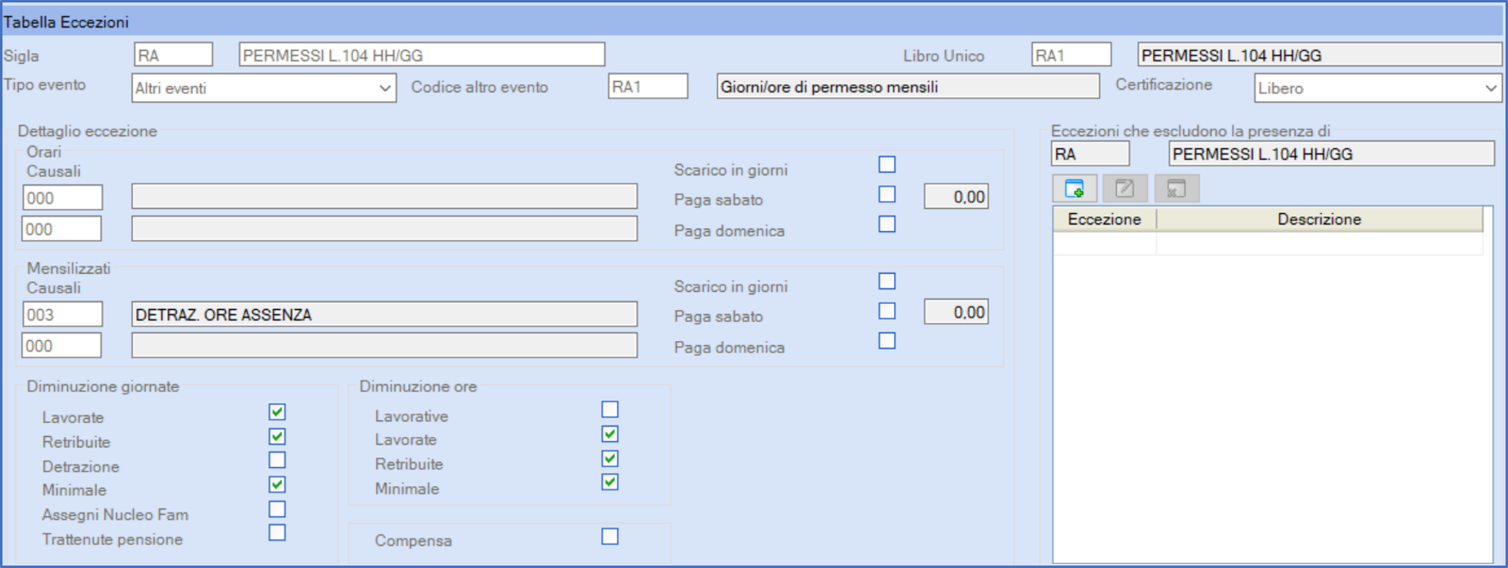Enable Scarico in giorni under Orari
This screenshot has width=1508, height=568.
point(887,165)
